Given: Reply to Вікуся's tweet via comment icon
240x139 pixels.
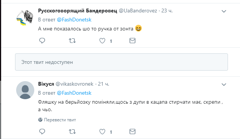Looking at the screenshot, I should pos(42,131).
